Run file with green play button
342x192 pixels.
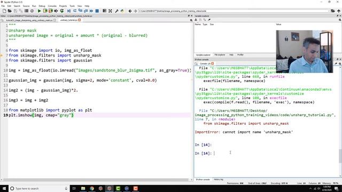(39, 11)
